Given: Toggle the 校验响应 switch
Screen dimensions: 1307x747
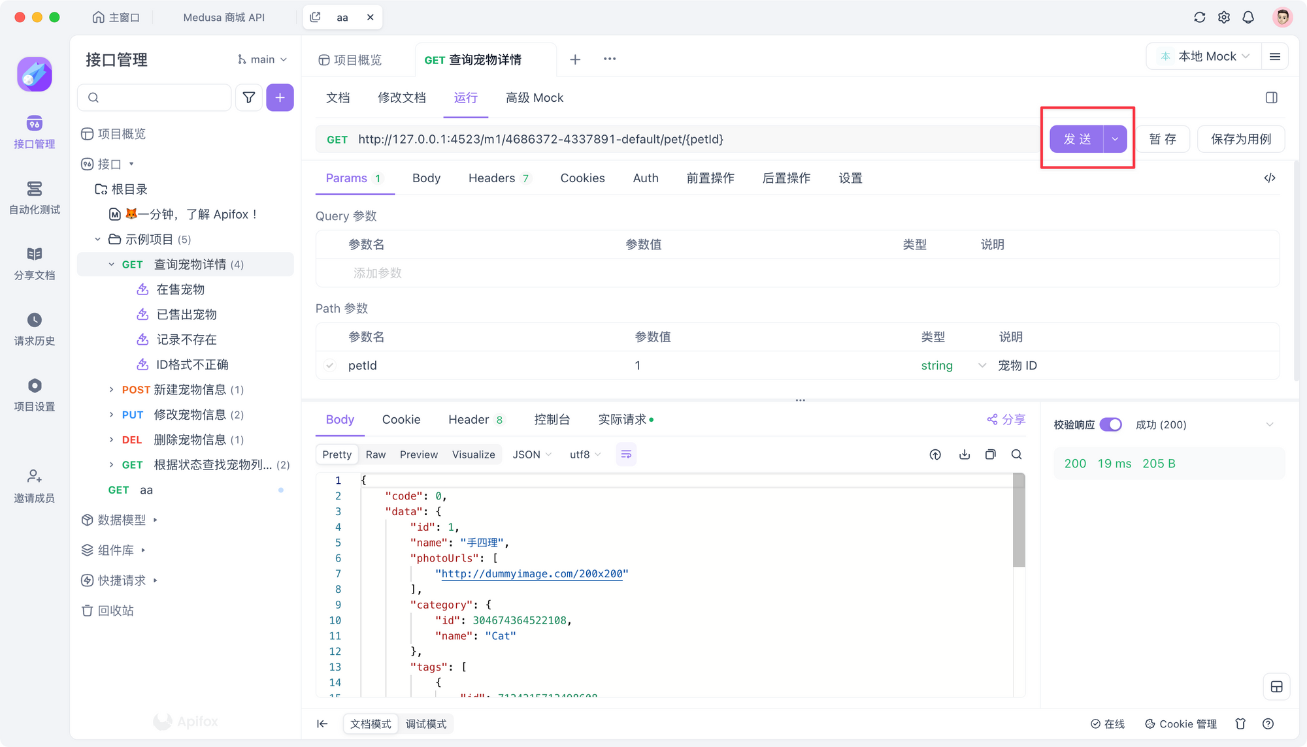Looking at the screenshot, I should click(x=1110, y=424).
